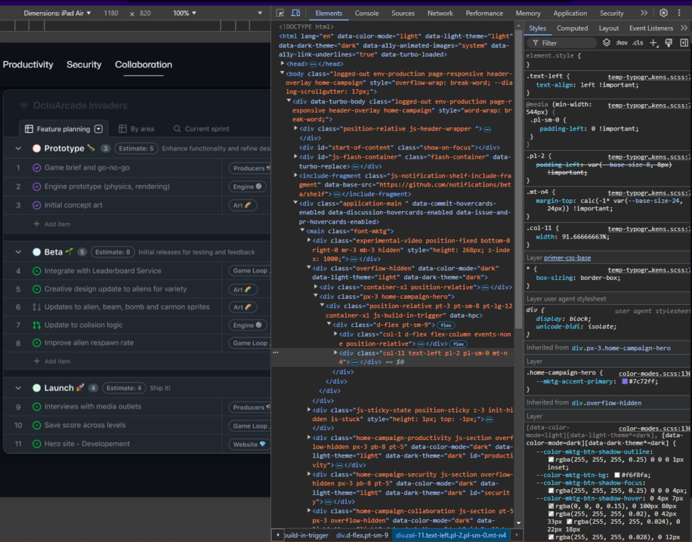Viewport: 692px width, 542px height.
Task: Expand the js-flash-container div node
Action: click(x=296, y=157)
